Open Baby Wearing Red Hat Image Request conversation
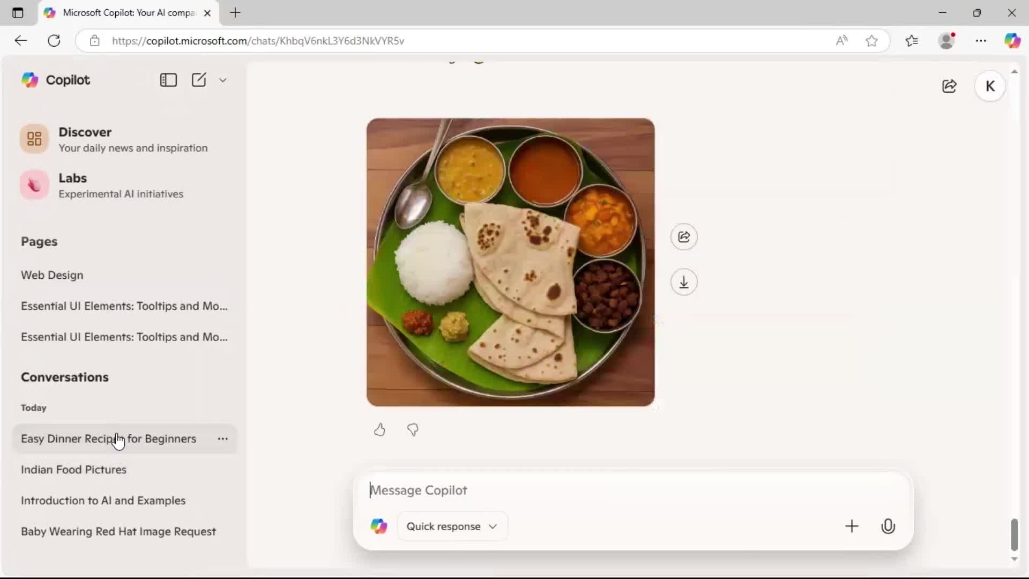 tap(118, 532)
